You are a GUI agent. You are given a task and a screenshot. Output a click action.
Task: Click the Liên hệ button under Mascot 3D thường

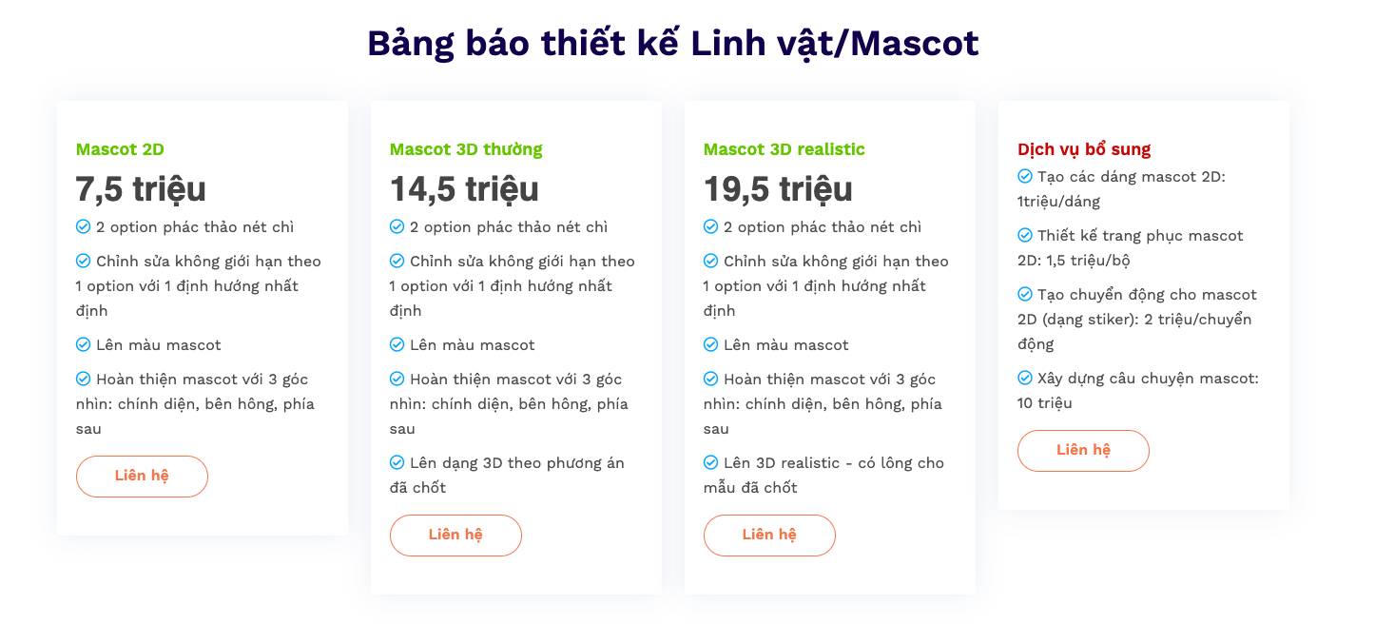click(455, 535)
